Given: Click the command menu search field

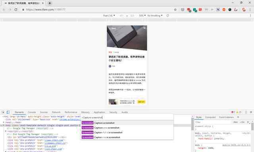Looking at the screenshot, I should click(x=127, y=117).
